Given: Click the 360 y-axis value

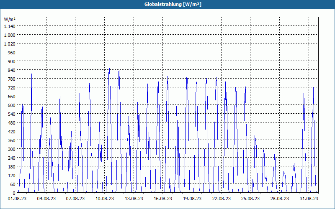Looking at the screenshot, I should tap(12, 140).
